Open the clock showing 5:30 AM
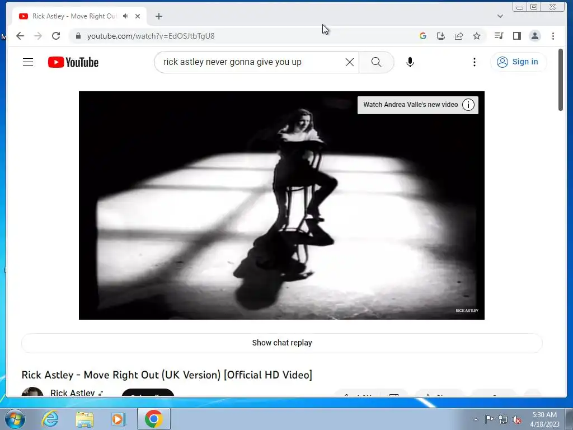Image resolution: width=573 pixels, height=430 pixels. 544,419
